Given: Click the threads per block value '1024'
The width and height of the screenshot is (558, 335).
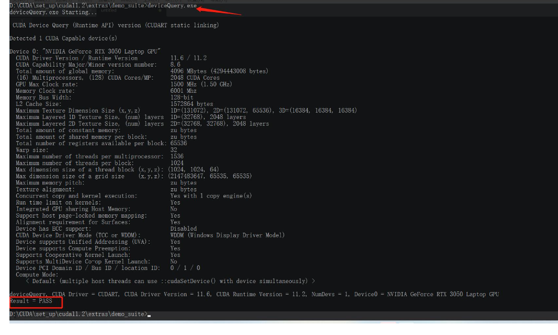Looking at the screenshot, I should click(177, 163).
